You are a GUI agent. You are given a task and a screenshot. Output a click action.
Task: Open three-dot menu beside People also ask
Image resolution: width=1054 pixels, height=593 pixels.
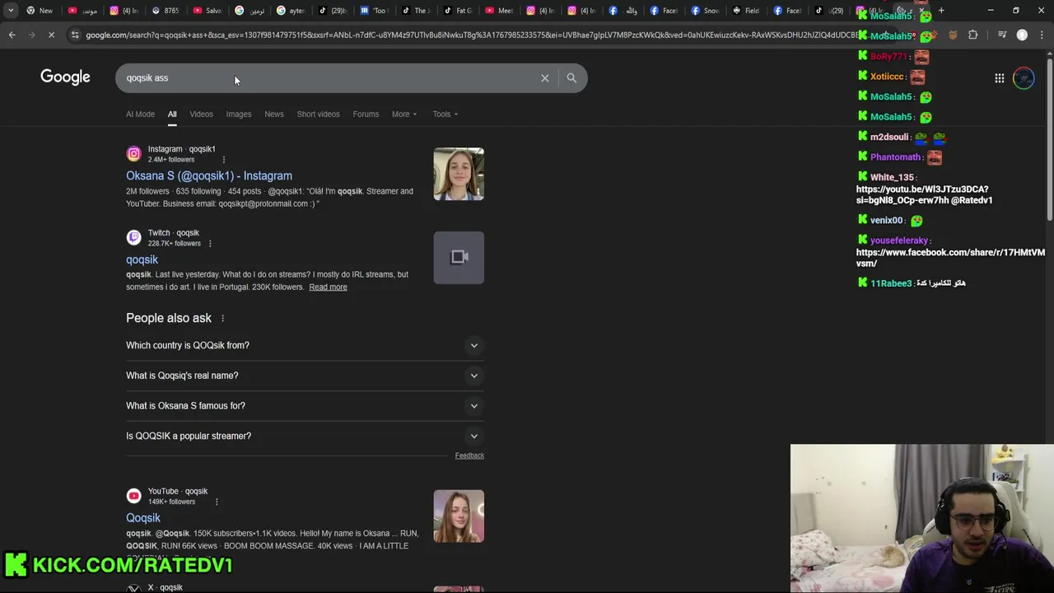[x=222, y=319]
